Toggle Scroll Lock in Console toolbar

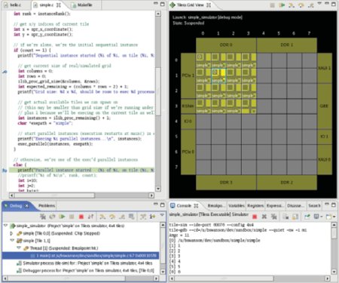(295, 217)
